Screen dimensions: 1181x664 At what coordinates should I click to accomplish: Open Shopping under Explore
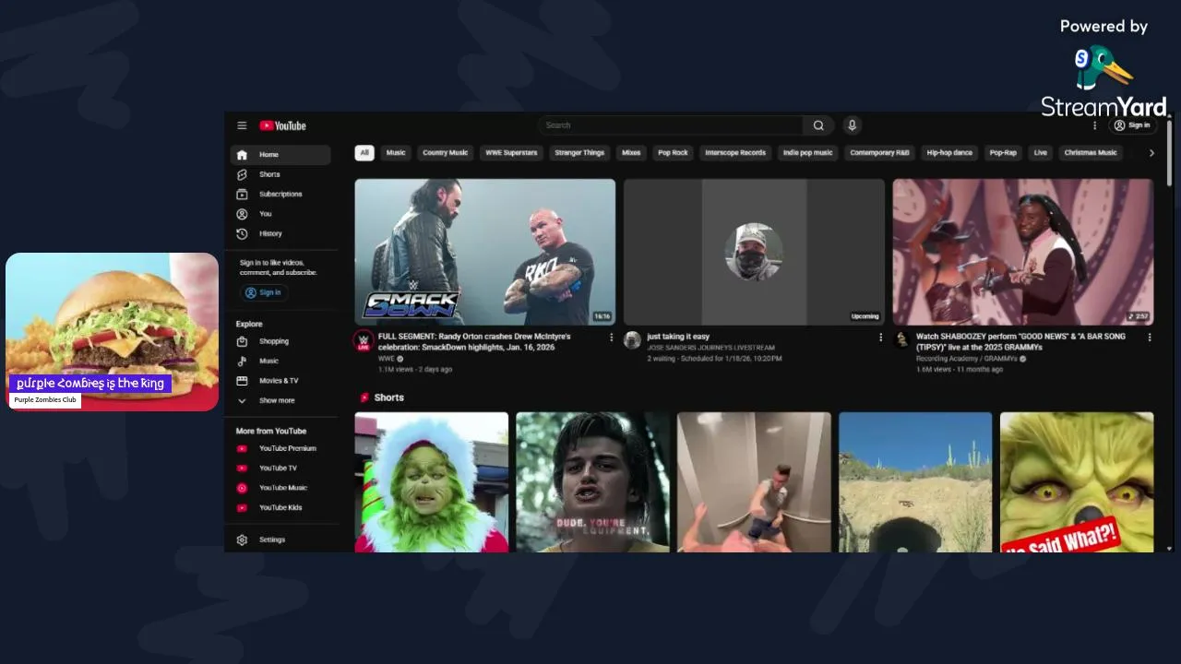tap(280, 341)
